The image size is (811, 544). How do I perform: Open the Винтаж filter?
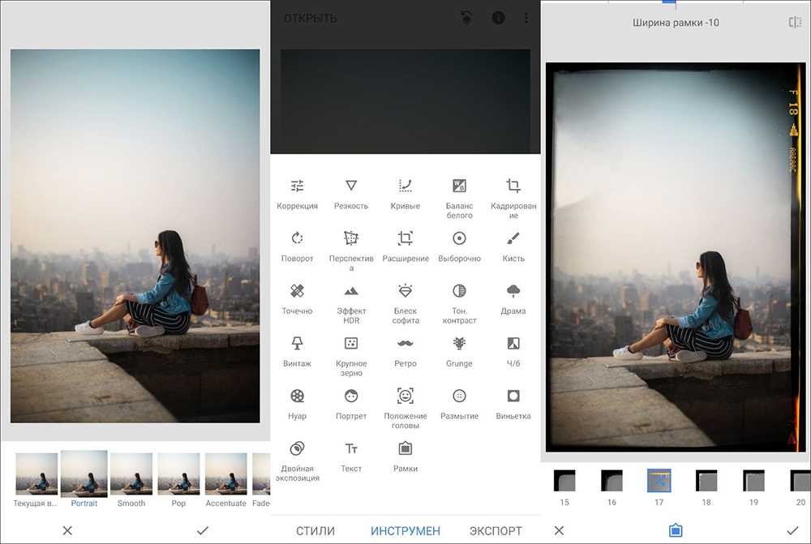(x=297, y=351)
